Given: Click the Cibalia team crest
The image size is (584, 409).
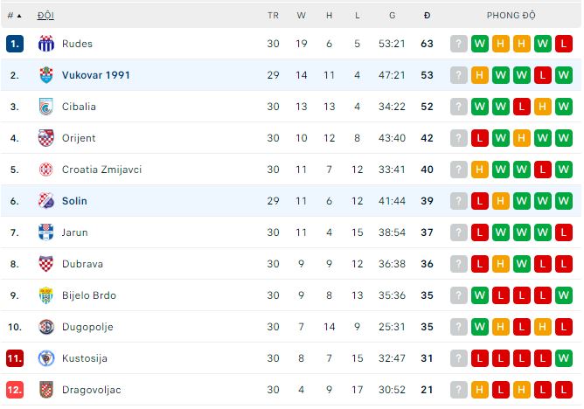Looking at the screenshot, I should pyautogui.click(x=46, y=107).
